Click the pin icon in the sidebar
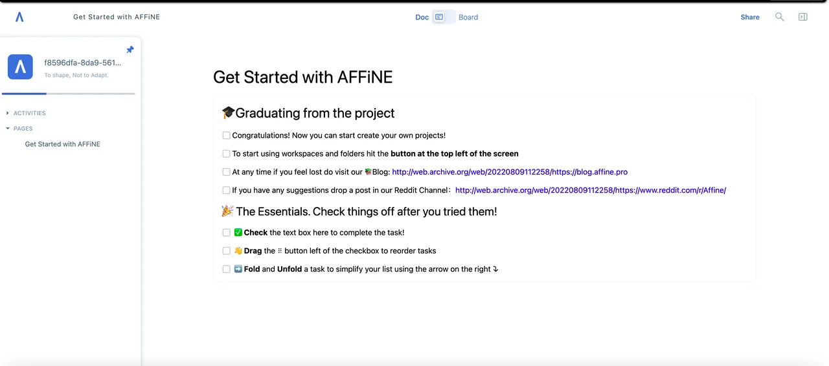 click(130, 50)
